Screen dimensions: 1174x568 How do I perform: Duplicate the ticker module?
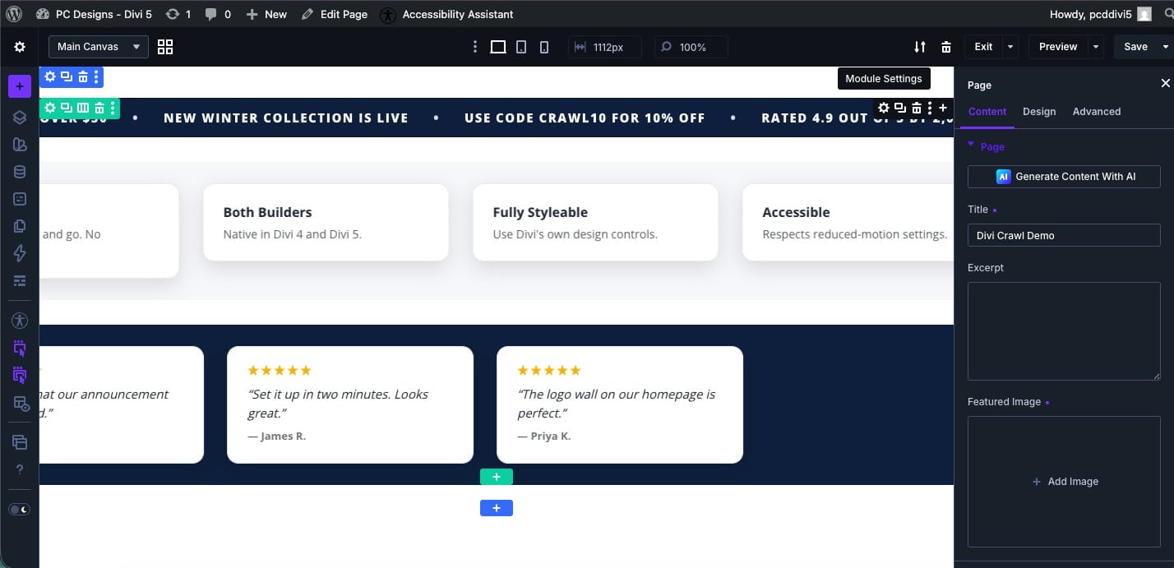coord(900,108)
